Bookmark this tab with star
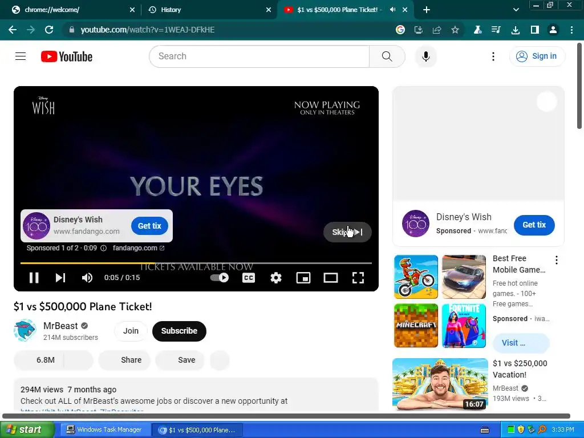Viewport: 584px width, 438px height. pyautogui.click(x=455, y=30)
